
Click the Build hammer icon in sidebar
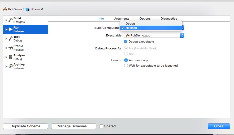click(x=11, y=20)
